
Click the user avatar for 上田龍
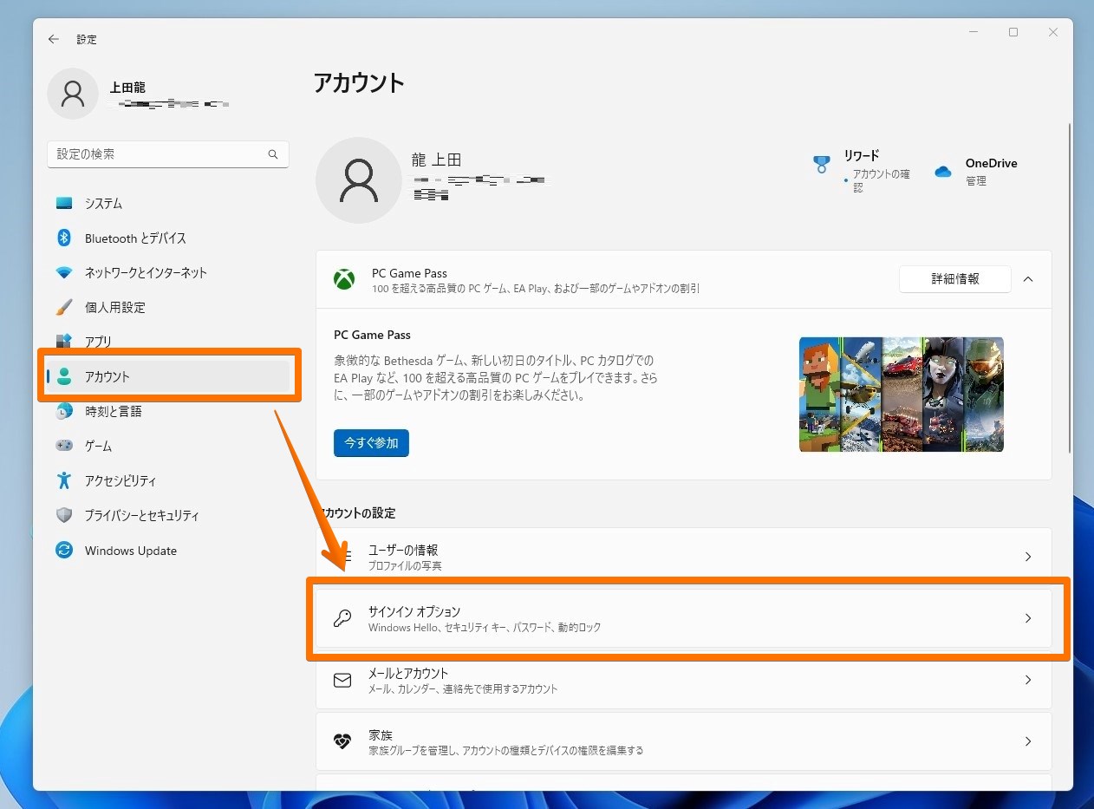pyautogui.click(x=73, y=94)
